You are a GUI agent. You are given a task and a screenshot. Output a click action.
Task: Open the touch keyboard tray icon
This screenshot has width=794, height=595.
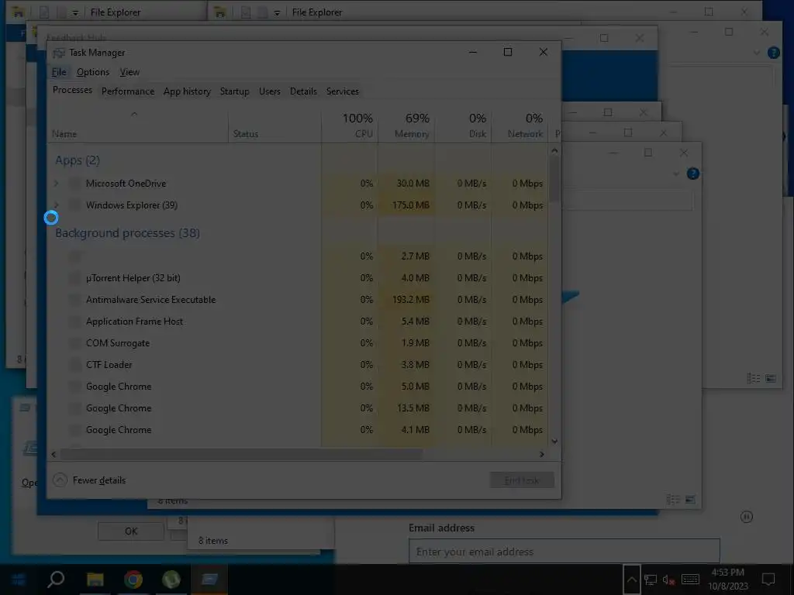tap(690, 580)
